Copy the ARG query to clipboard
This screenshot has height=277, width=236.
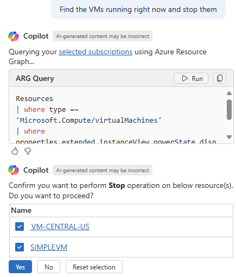pos(220,78)
